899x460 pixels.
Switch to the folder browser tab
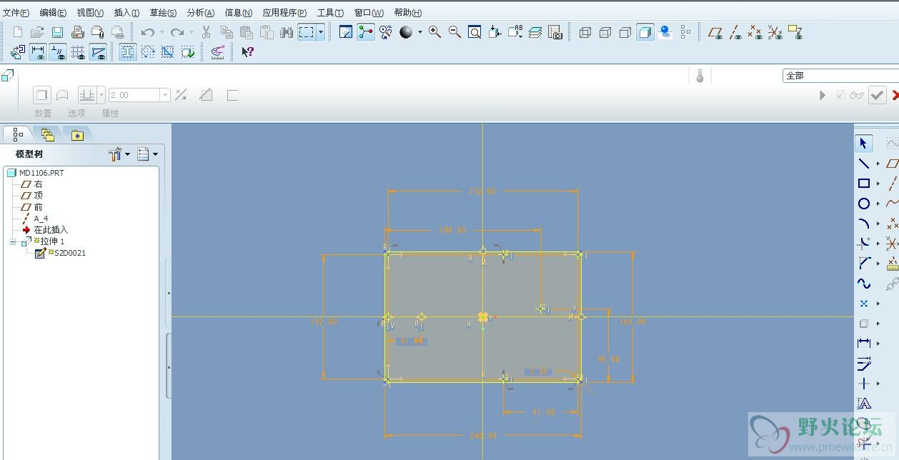tap(48, 134)
